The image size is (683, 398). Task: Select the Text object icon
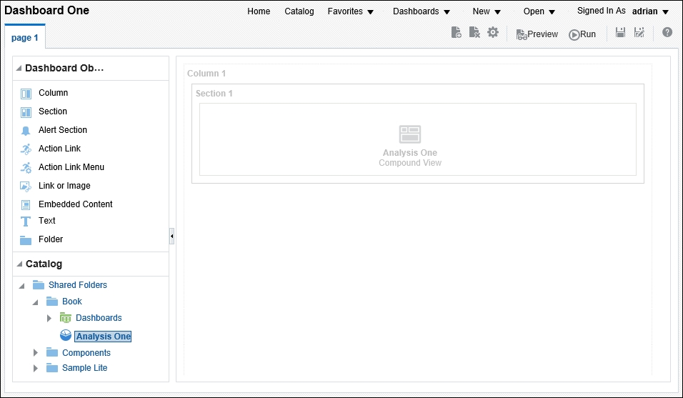click(x=26, y=222)
